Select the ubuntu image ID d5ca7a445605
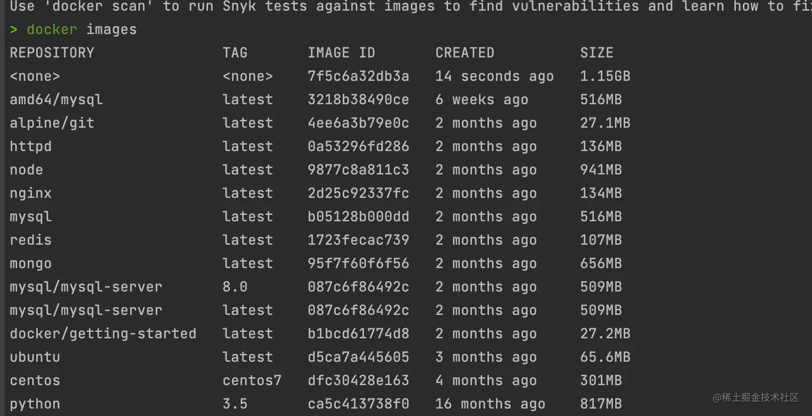Viewport: 812px width, 416px height. (358, 357)
